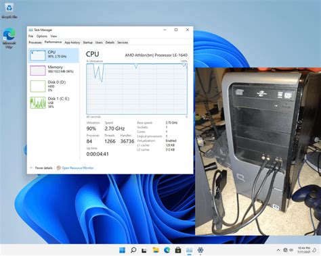Open the View menu in Task Manager

53,36
